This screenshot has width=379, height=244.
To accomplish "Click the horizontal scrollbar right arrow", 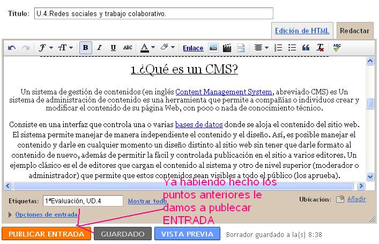I will pos(361,186).
